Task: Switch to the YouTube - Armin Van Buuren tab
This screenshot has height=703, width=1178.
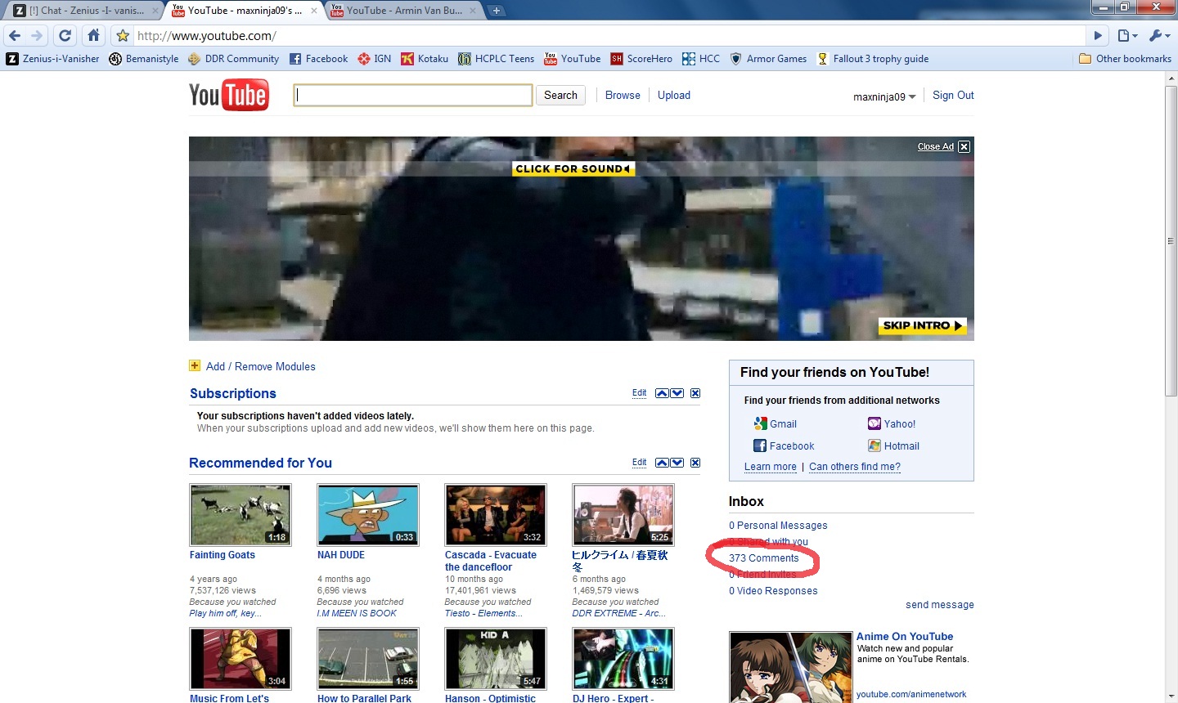Action: coord(402,11)
